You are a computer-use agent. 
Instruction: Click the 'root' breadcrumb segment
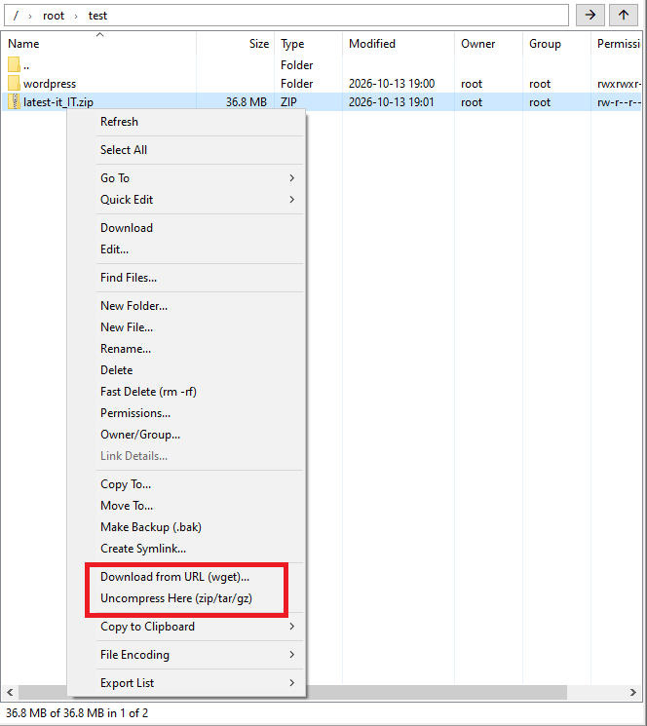(54, 16)
